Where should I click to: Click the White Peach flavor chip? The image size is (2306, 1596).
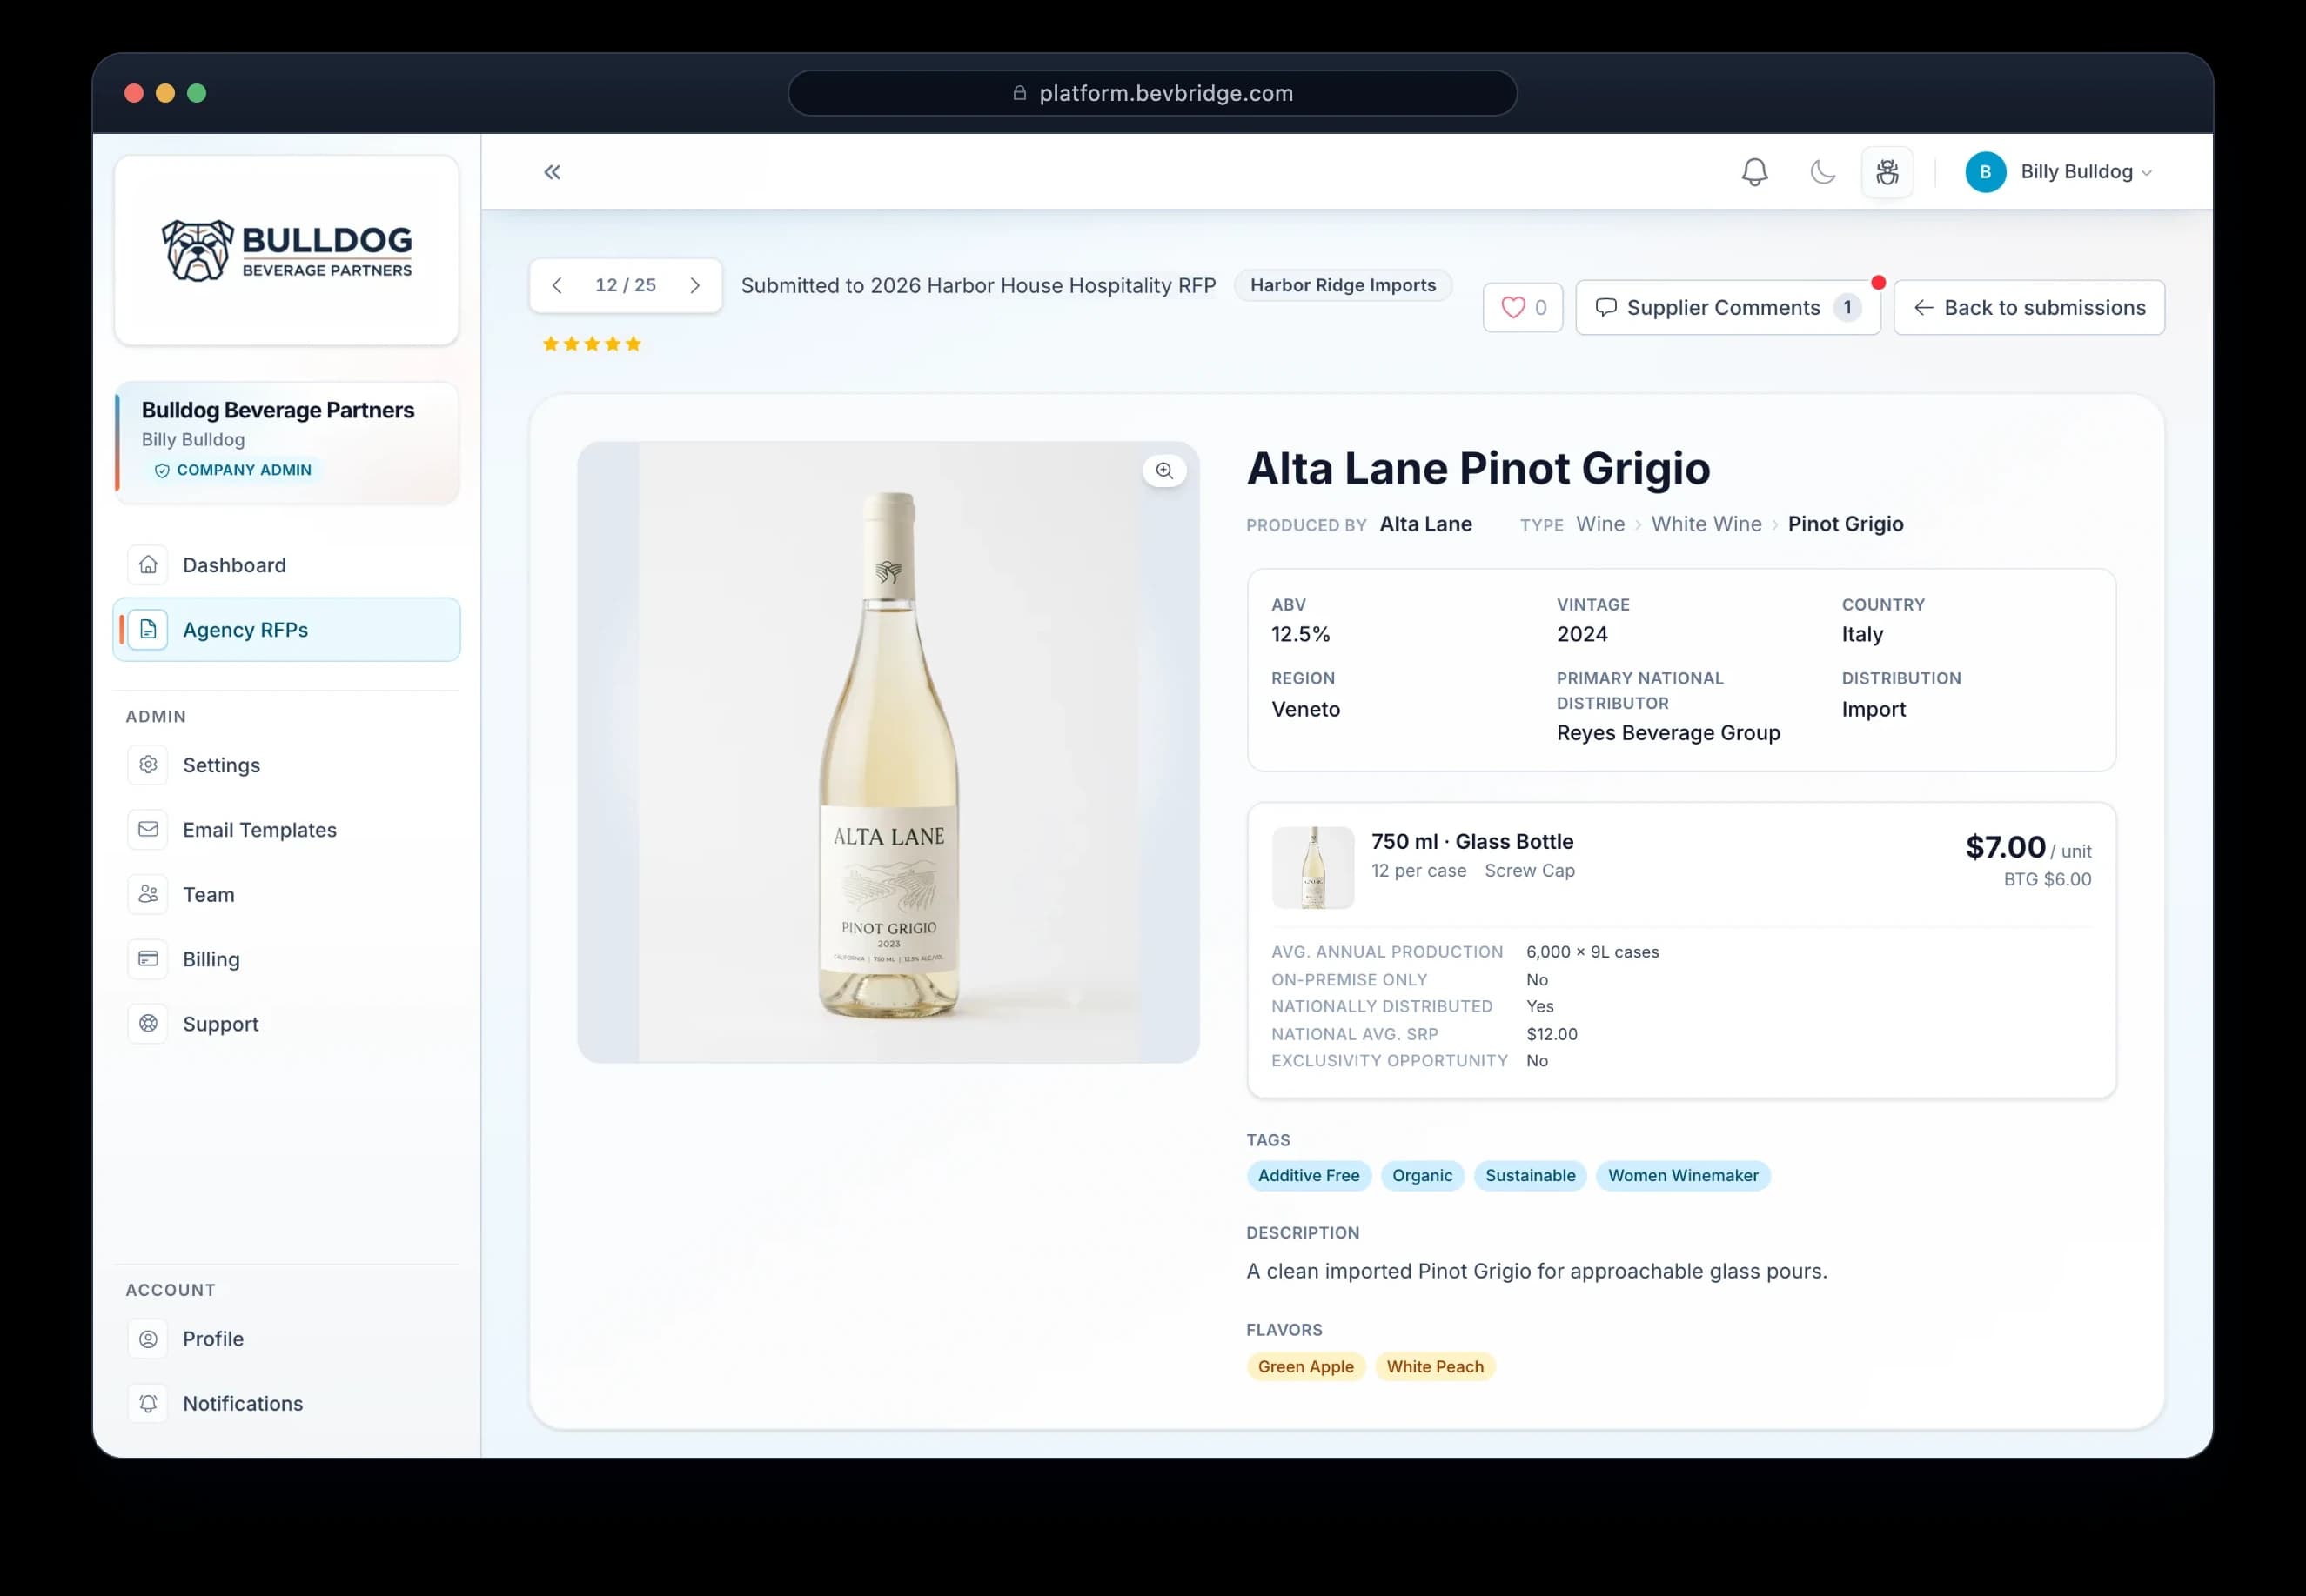coord(1435,1367)
